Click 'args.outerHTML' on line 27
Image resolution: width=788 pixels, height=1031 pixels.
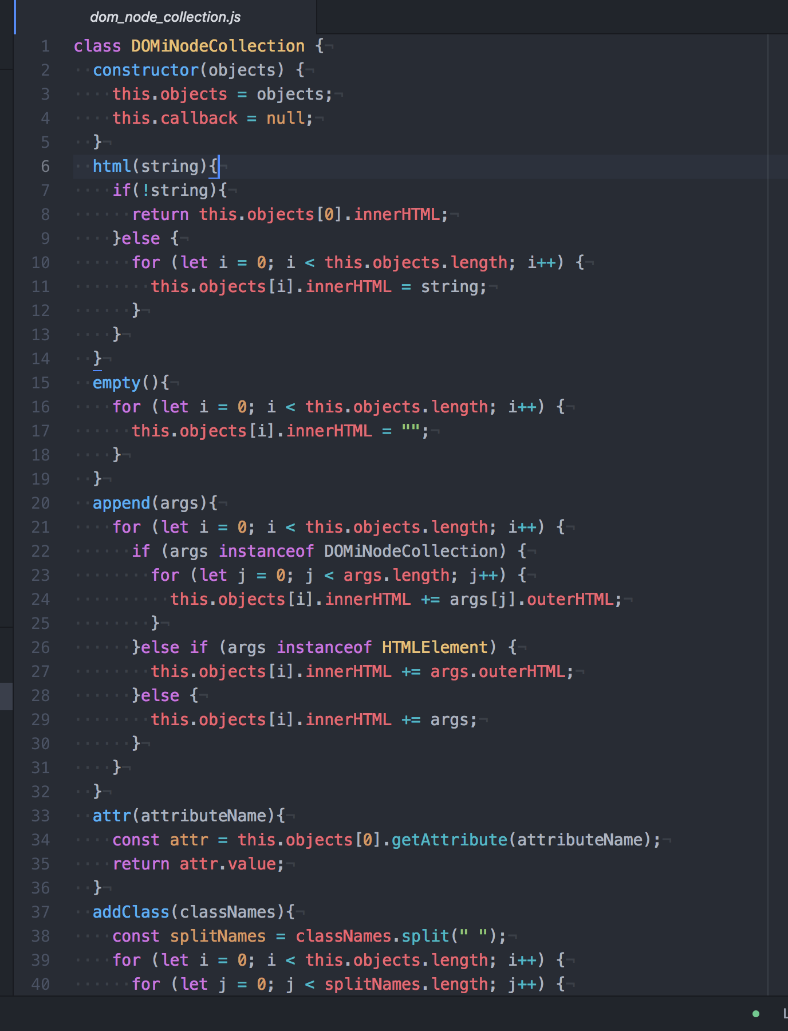click(x=498, y=671)
